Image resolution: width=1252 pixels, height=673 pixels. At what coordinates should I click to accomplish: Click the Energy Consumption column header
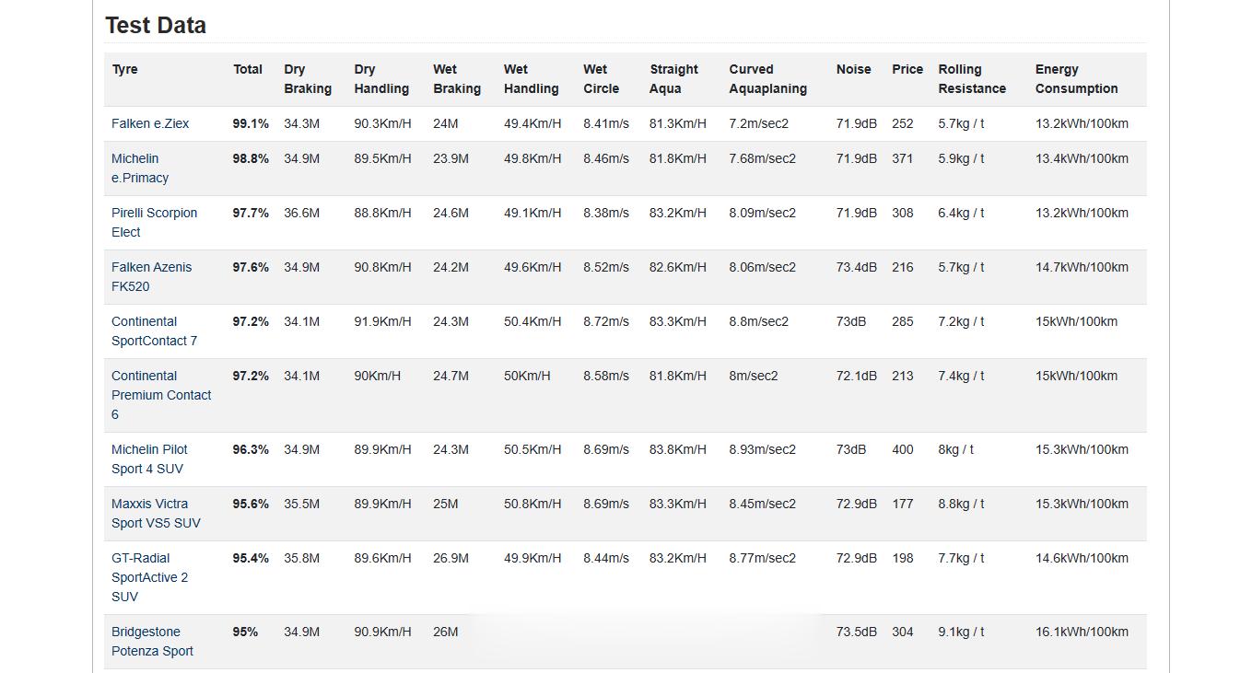click(x=1076, y=79)
